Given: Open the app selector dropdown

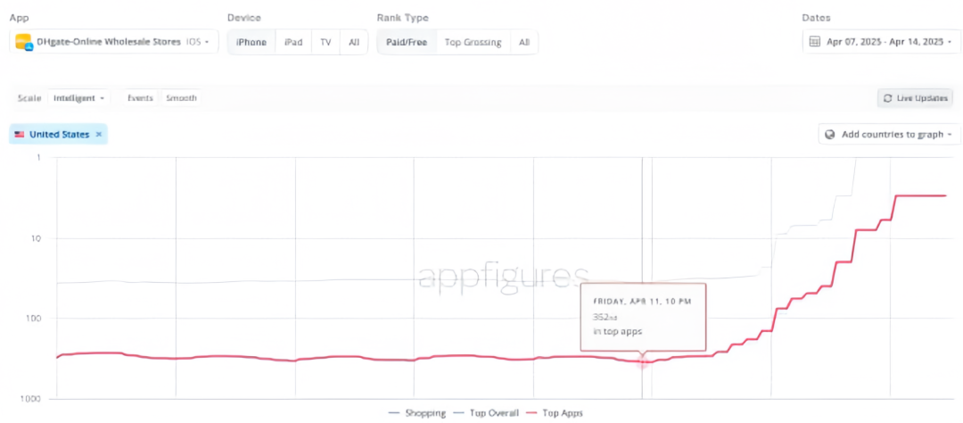Looking at the screenshot, I should [x=207, y=42].
